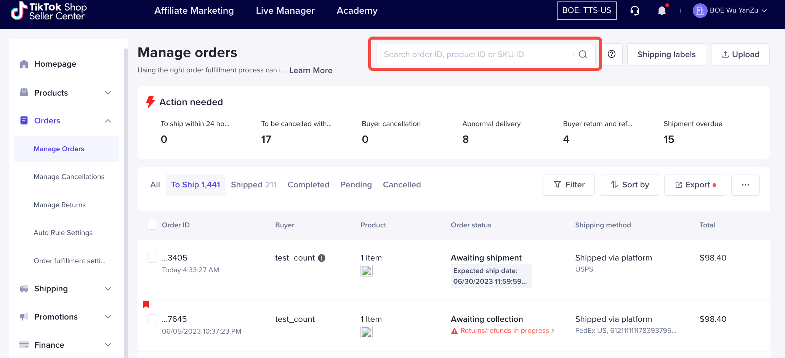The height and width of the screenshot is (358, 785).
Task: Click the Export button
Action: [x=695, y=185]
